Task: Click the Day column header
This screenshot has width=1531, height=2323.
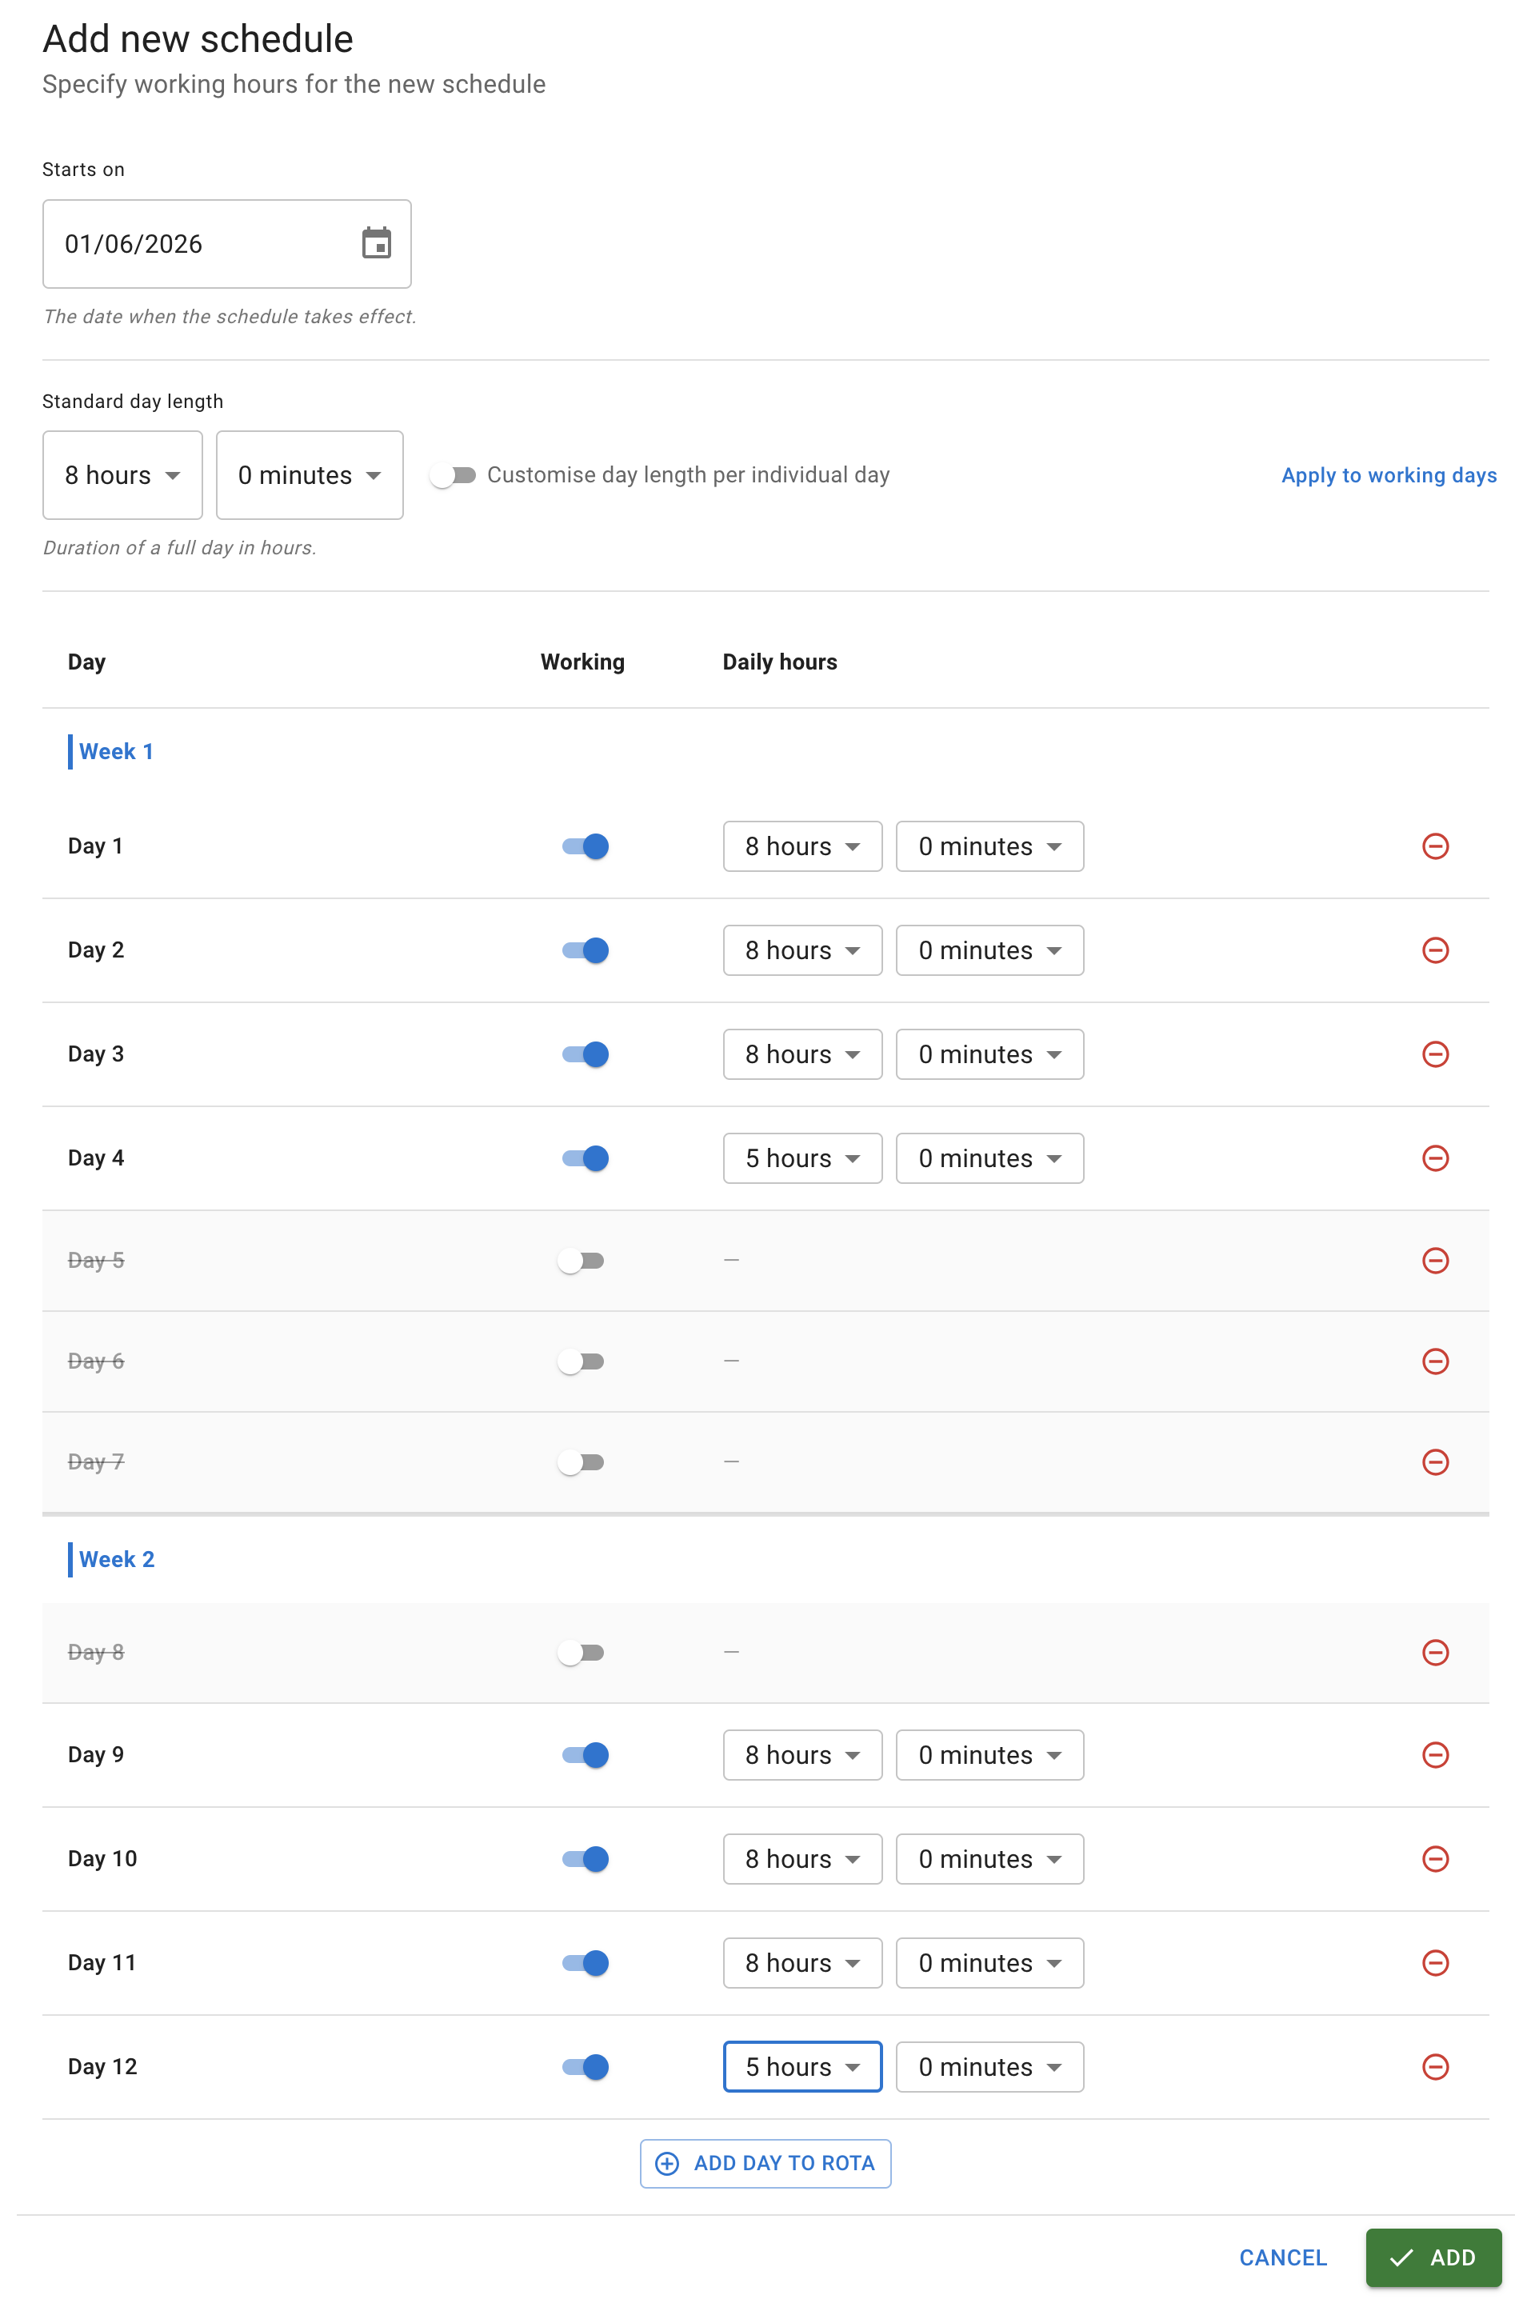Action: [x=87, y=662]
